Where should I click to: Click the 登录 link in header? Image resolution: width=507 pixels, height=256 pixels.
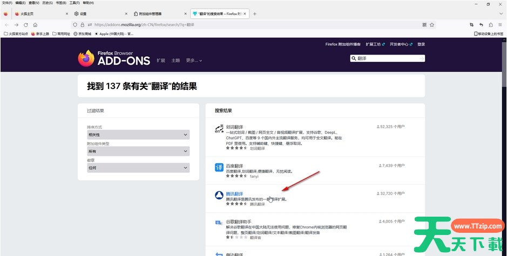(x=421, y=44)
